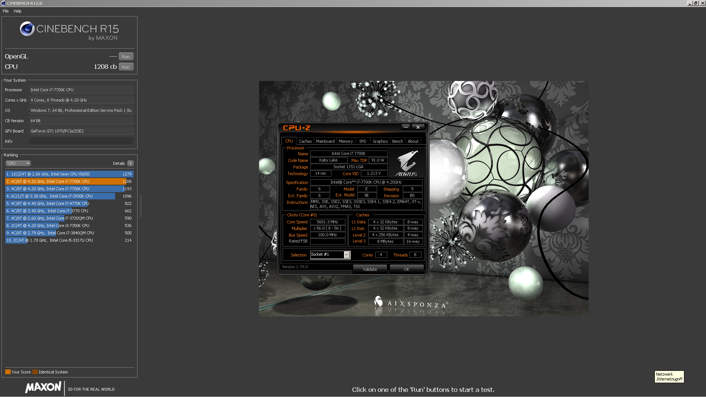Click OK button in CPU-Z
Image resolution: width=706 pixels, height=397 pixels.
407,269
